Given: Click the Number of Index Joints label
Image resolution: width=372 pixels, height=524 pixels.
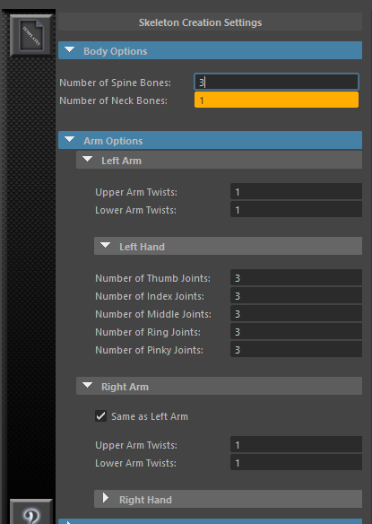Looking at the screenshot, I should pos(150,296).
